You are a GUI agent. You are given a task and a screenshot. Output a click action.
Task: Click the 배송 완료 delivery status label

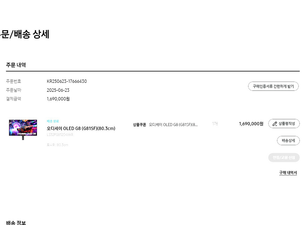[53, 121]
